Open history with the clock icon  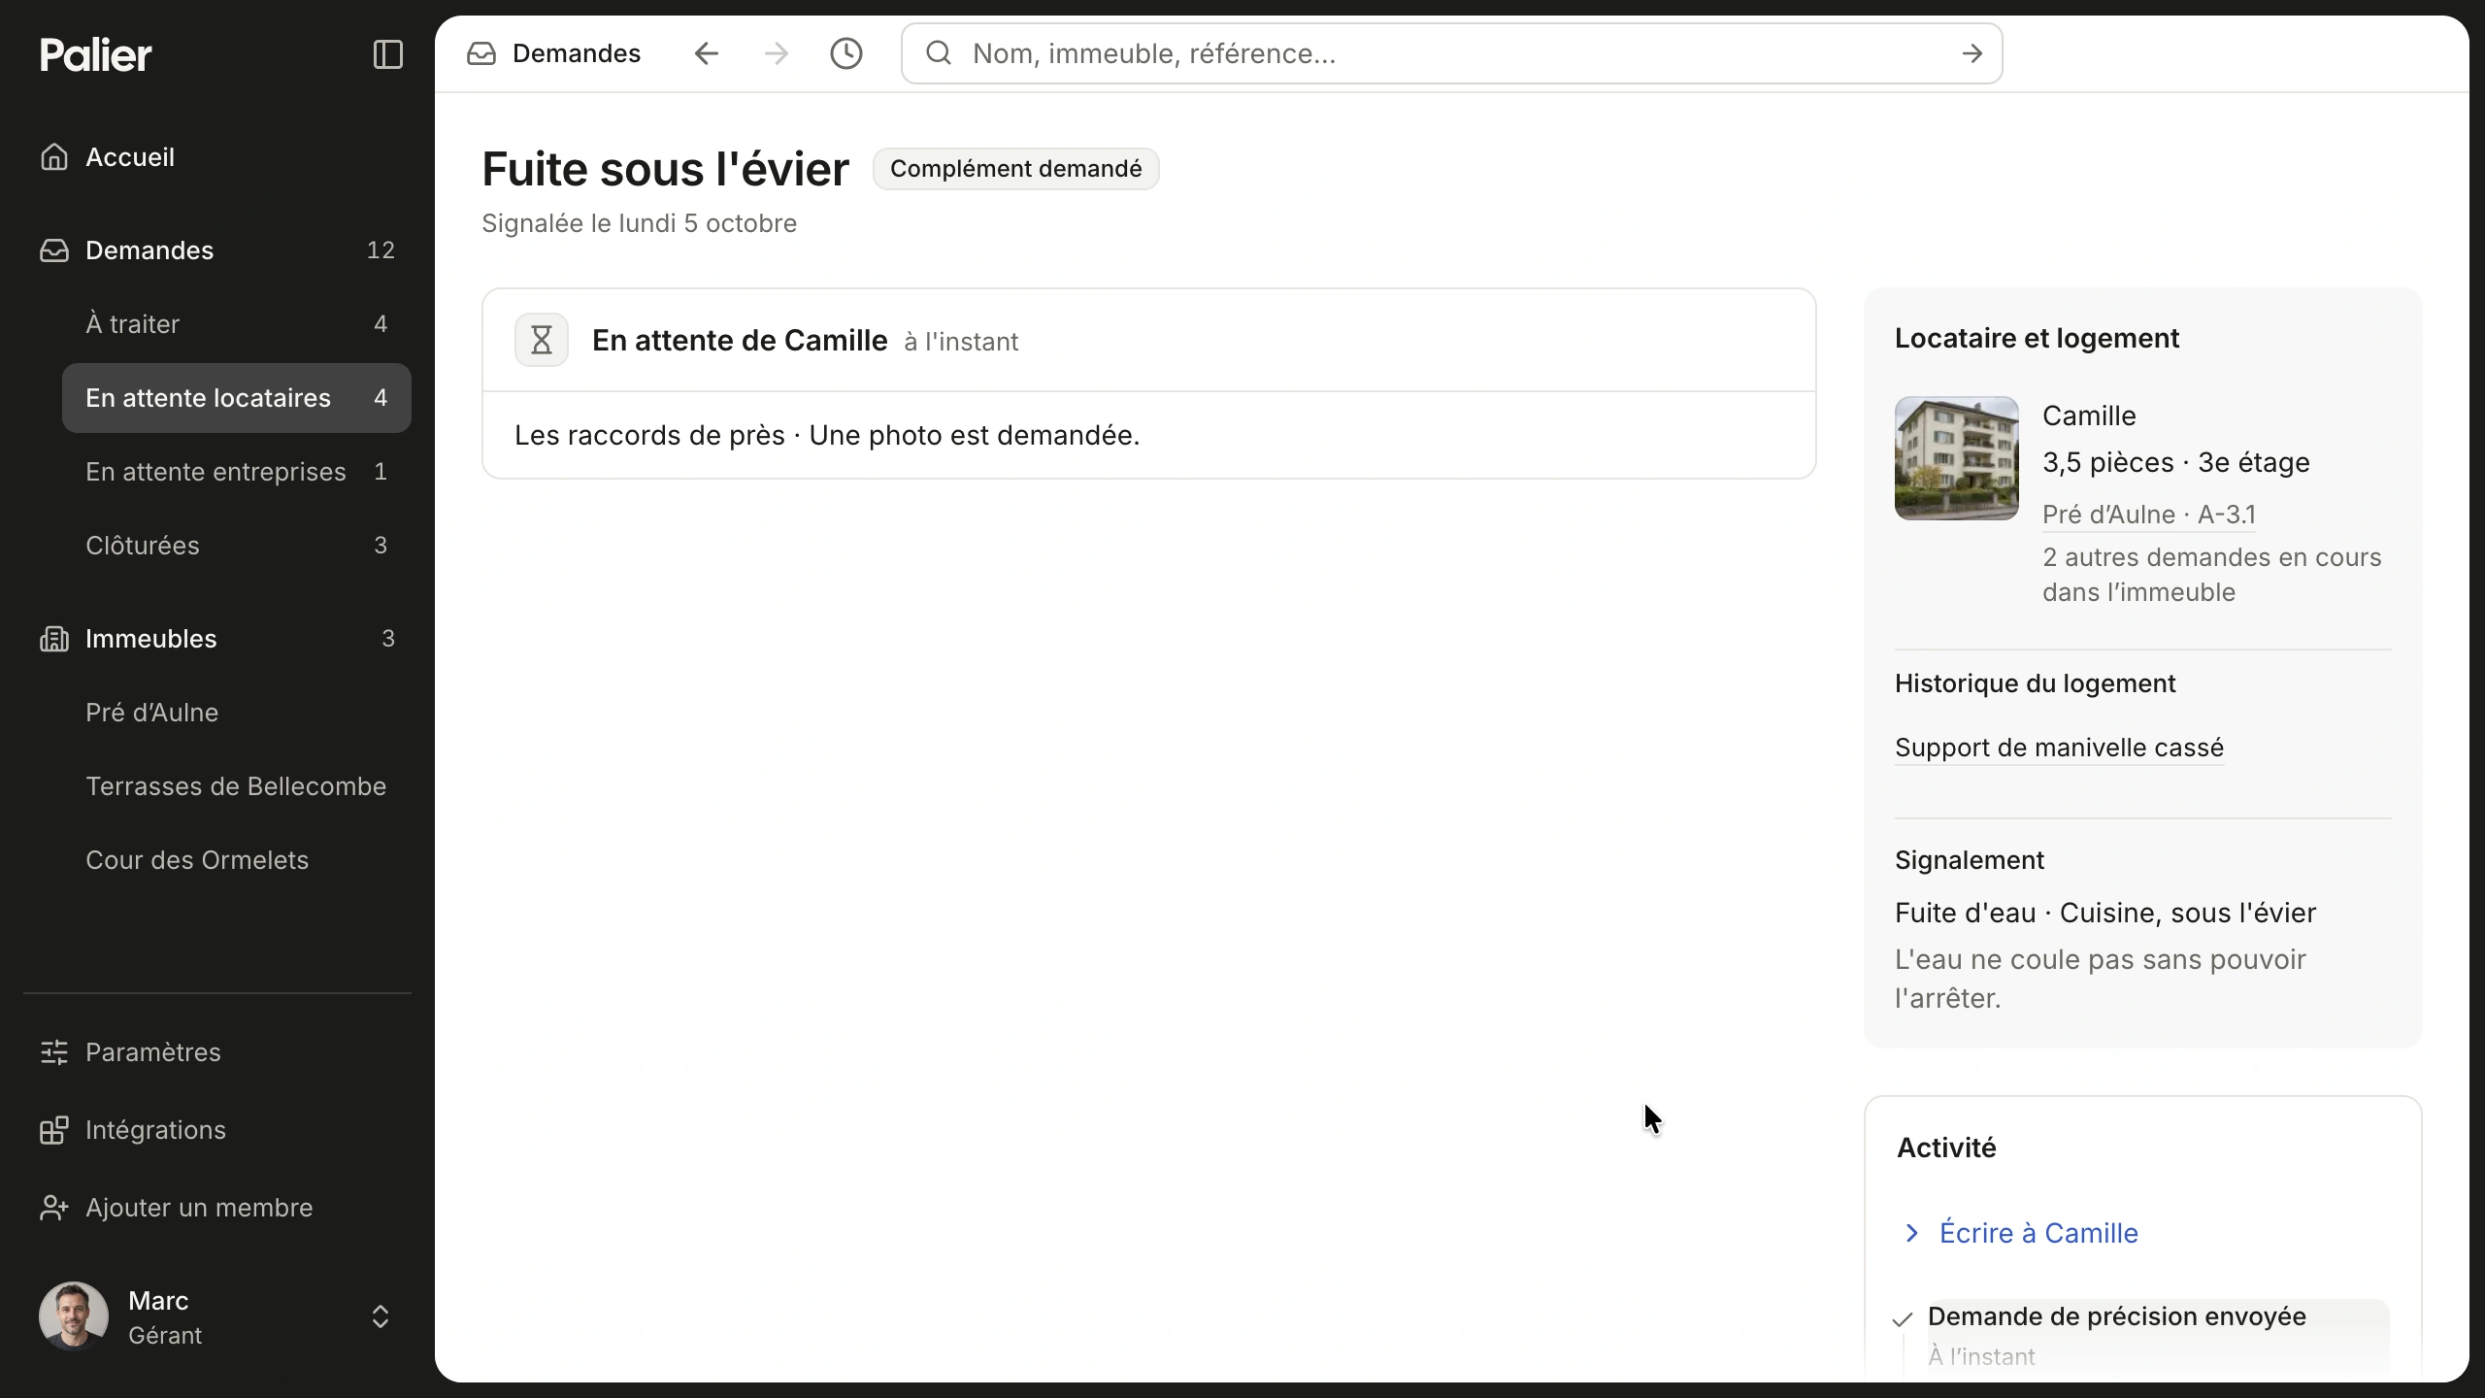[x=846, y=53]
